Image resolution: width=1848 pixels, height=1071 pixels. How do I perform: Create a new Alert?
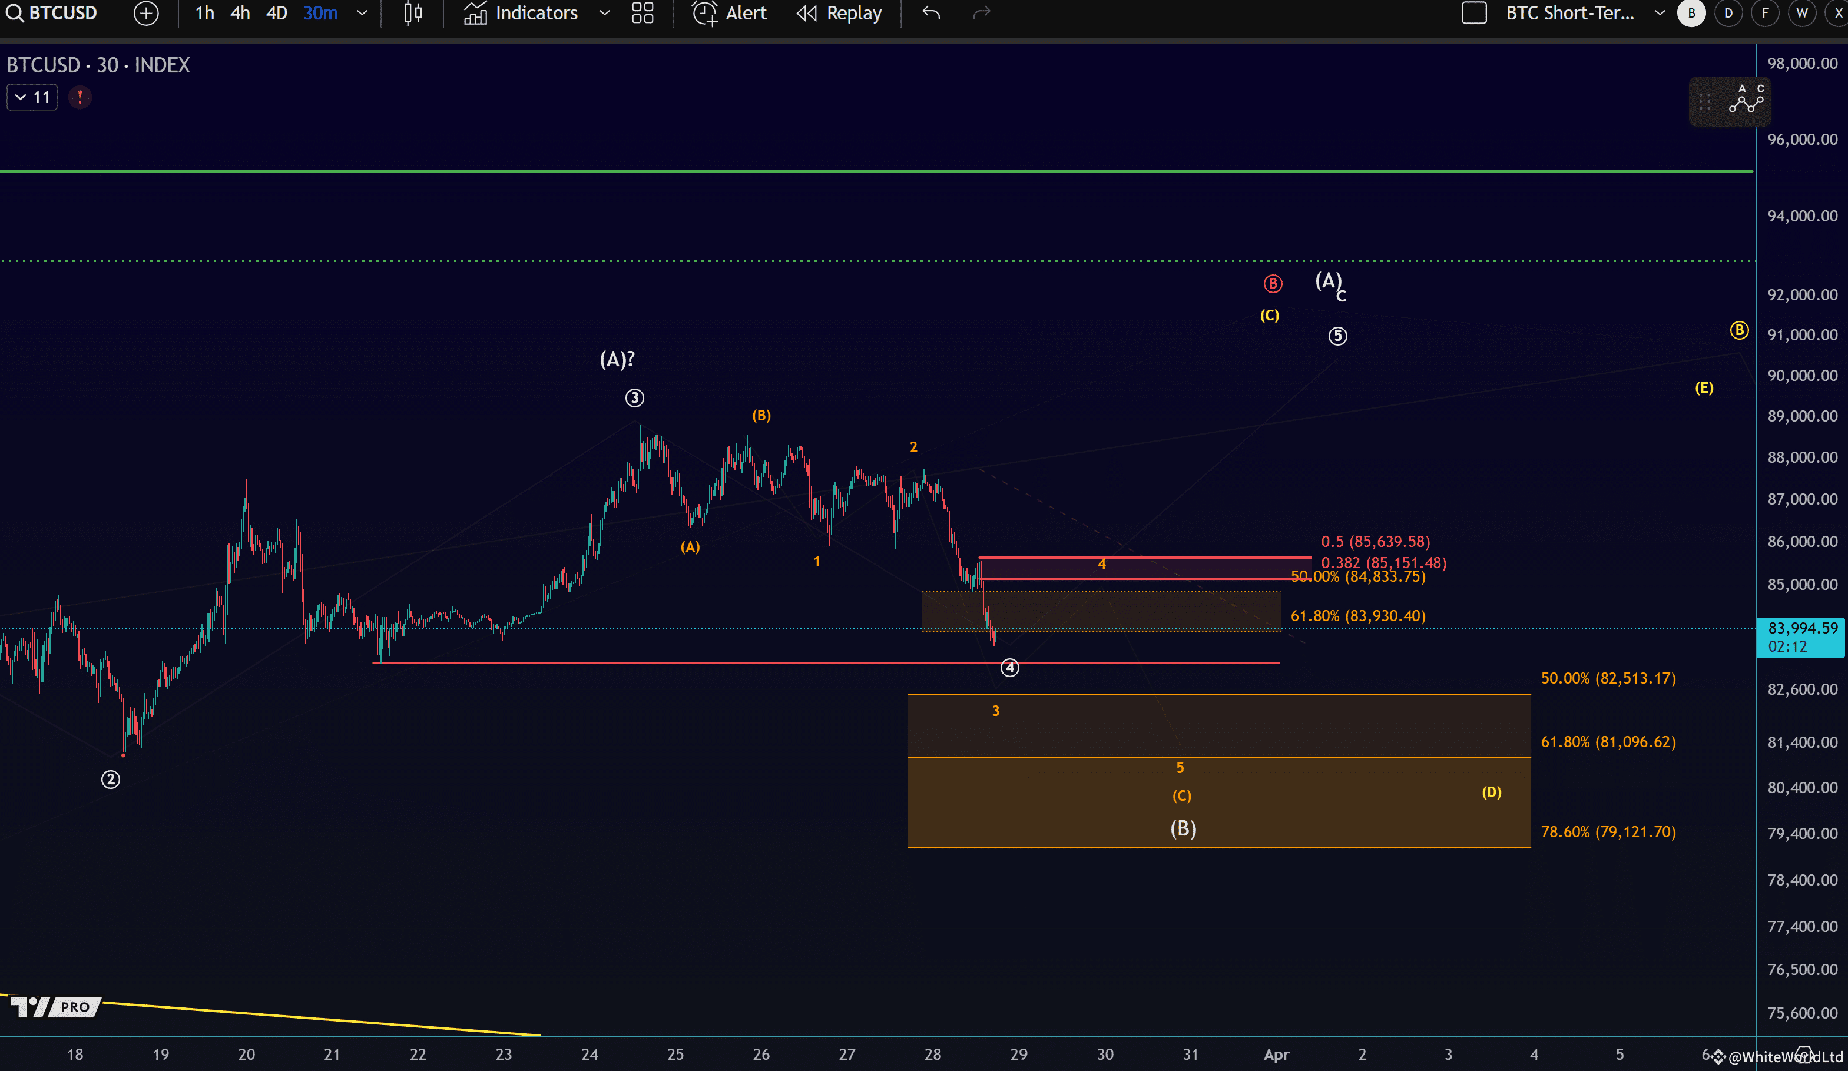[730, 13]
